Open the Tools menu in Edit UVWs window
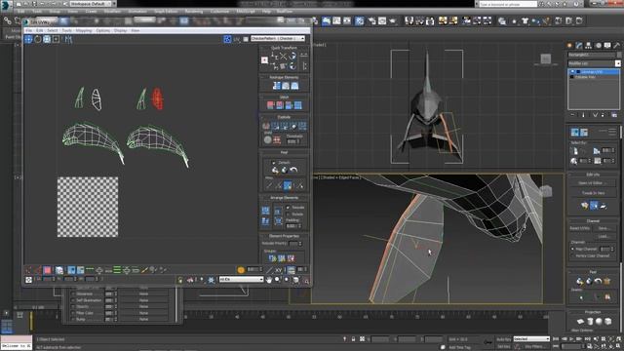 pos(66,30)
